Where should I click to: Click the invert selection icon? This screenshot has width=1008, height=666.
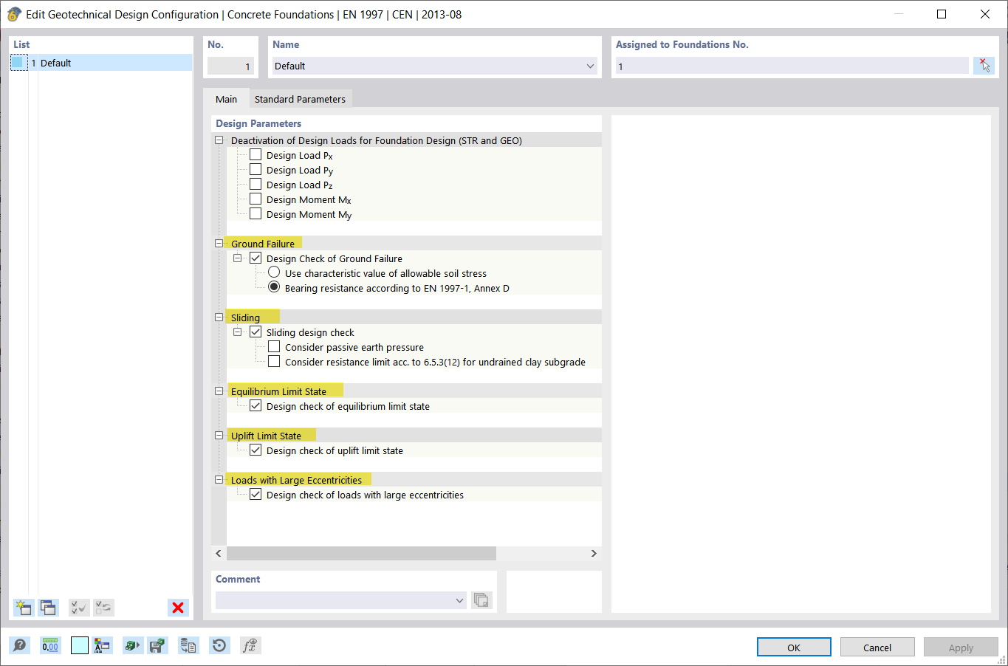click(x=103, y=608)
